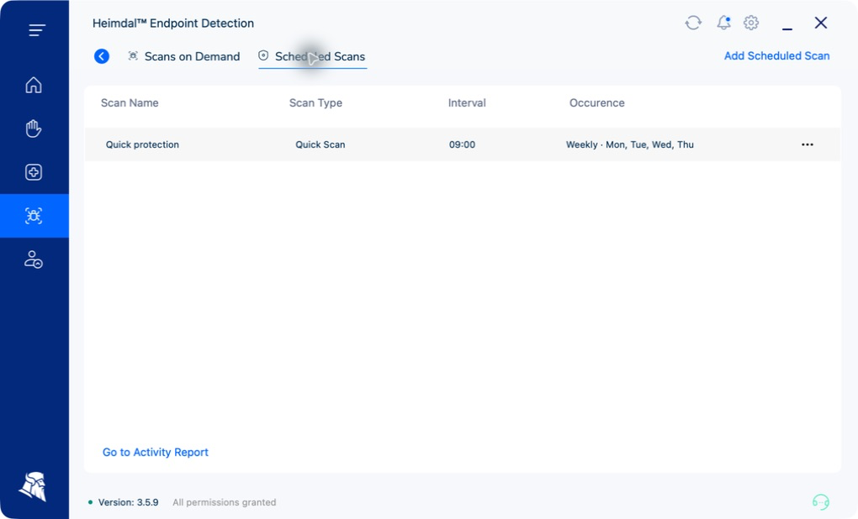Click the Interval column header
This screenshot has height=519, width=858.
click(x=467, y=102)
